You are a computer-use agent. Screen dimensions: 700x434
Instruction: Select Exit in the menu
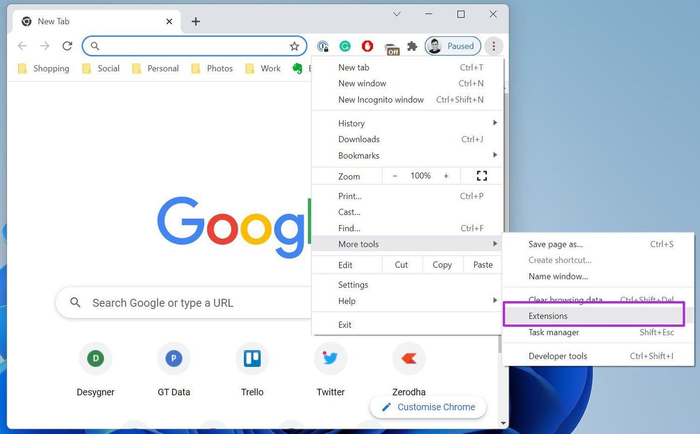click(407, 324)
